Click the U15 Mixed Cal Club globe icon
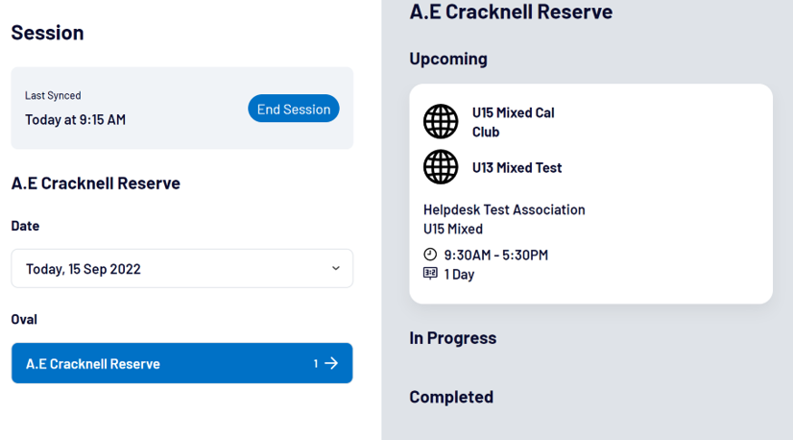Screen dimensions: 793x440 point(441,121)
